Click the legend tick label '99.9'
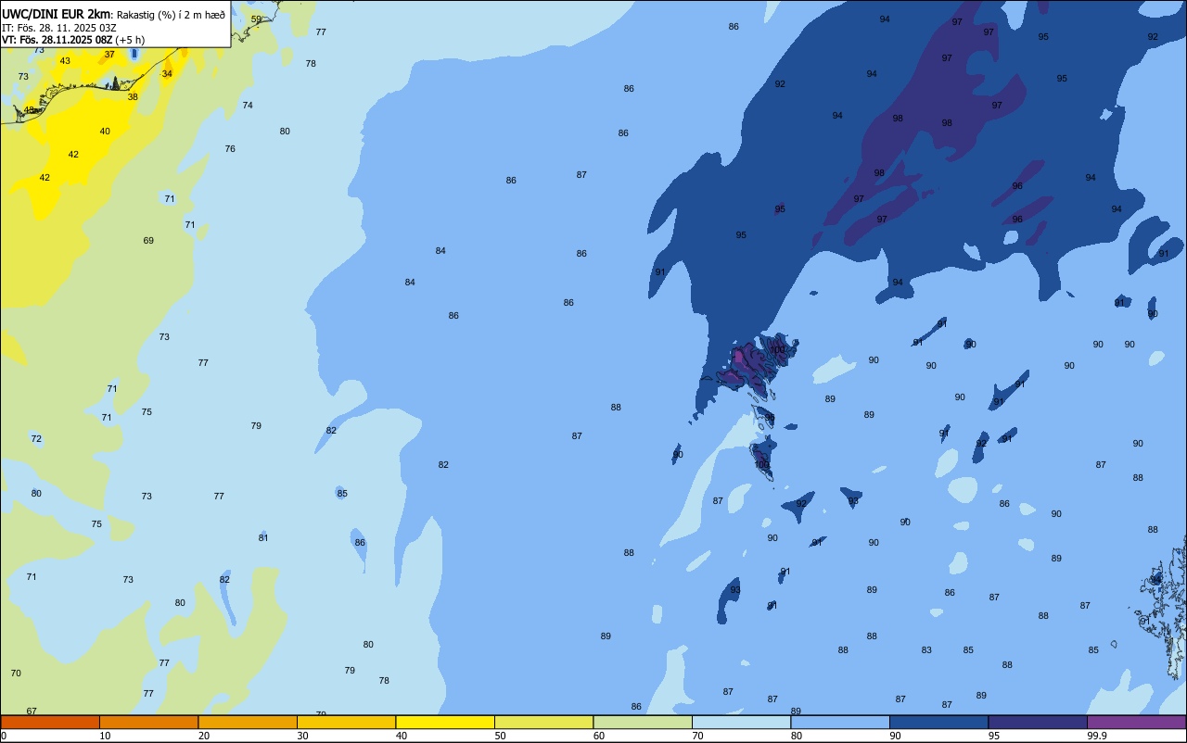Image resolution: width=1187 pixels, height=743 pixels. click(1097, 736)
